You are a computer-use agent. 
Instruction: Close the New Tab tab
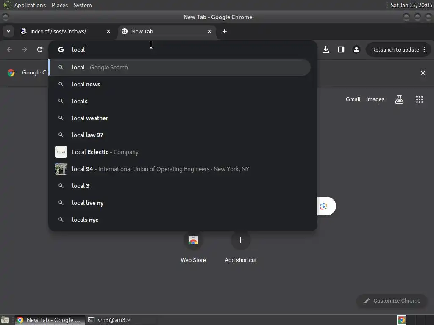[209, 31]
